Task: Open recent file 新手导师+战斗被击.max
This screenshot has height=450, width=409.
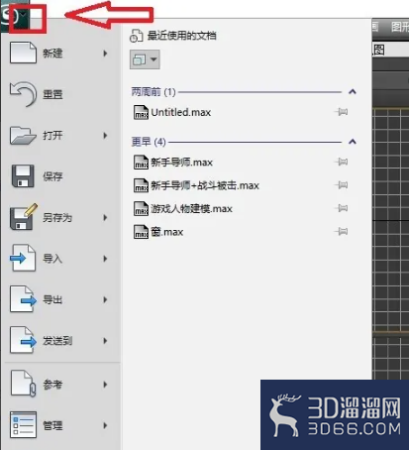Action: tap(205, 185)
